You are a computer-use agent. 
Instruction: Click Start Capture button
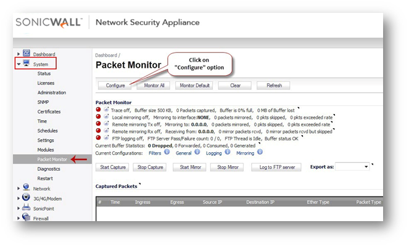(x=113, y=167)
